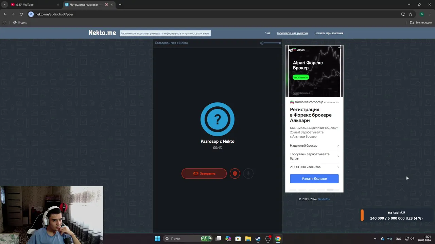The height and width of the screenshot is (244, 435).
Task: Close the YouTube tab
Action: 58,5
